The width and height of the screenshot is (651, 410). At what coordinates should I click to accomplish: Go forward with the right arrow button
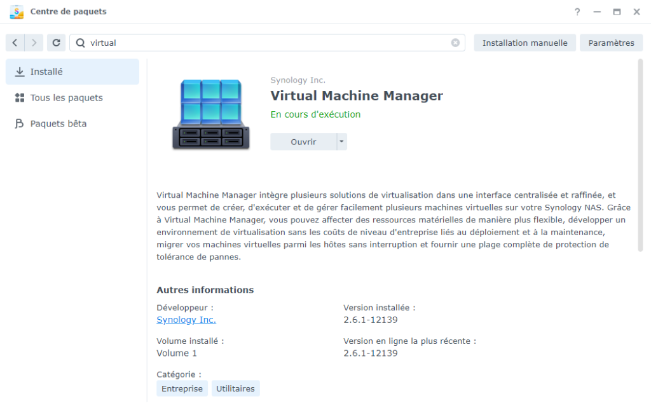coord(34,43)
